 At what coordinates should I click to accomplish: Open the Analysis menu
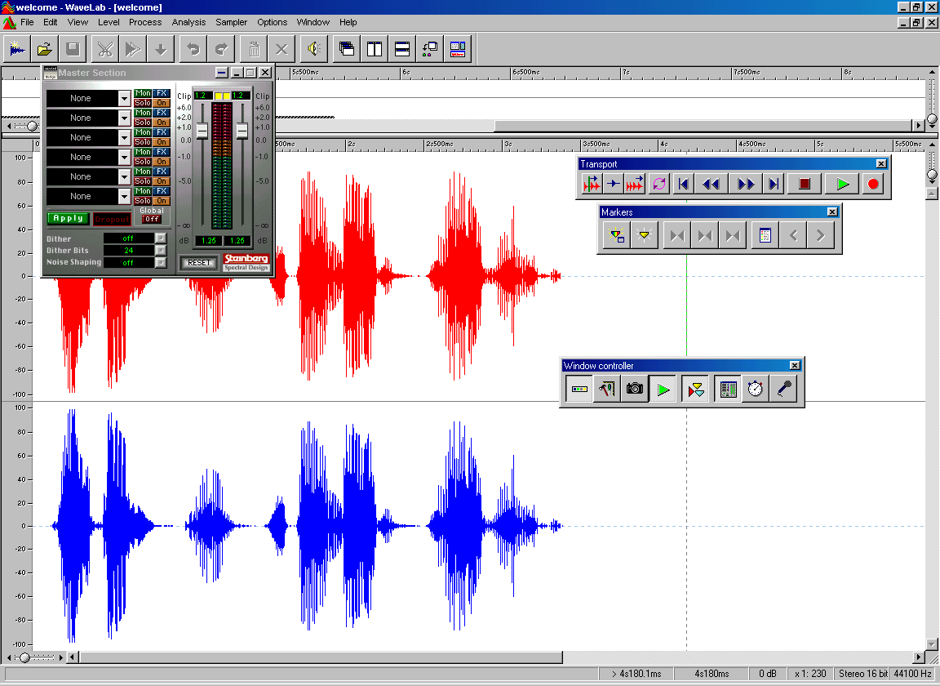click(x=188, y=22)
